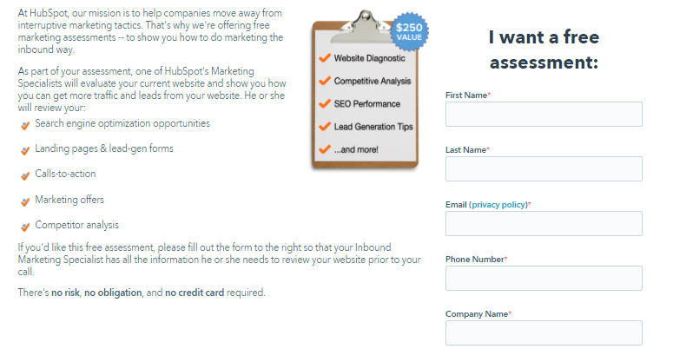The image size is (673, 362).
Task: Focus the First Name input field
Action: pos(544,115)
